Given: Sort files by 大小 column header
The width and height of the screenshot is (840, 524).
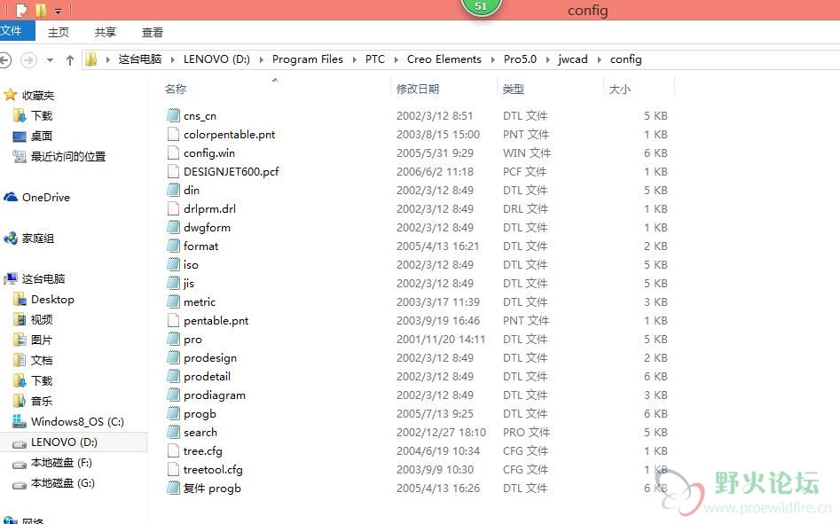Looking at the screenshot, I should (619, 89).
